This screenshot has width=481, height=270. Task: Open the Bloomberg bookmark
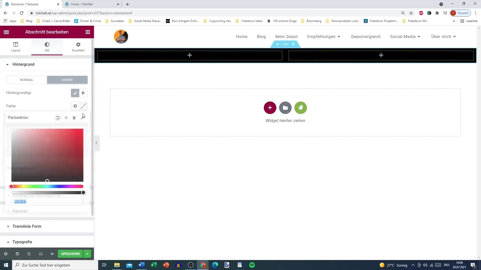click(x=311, y=21)
